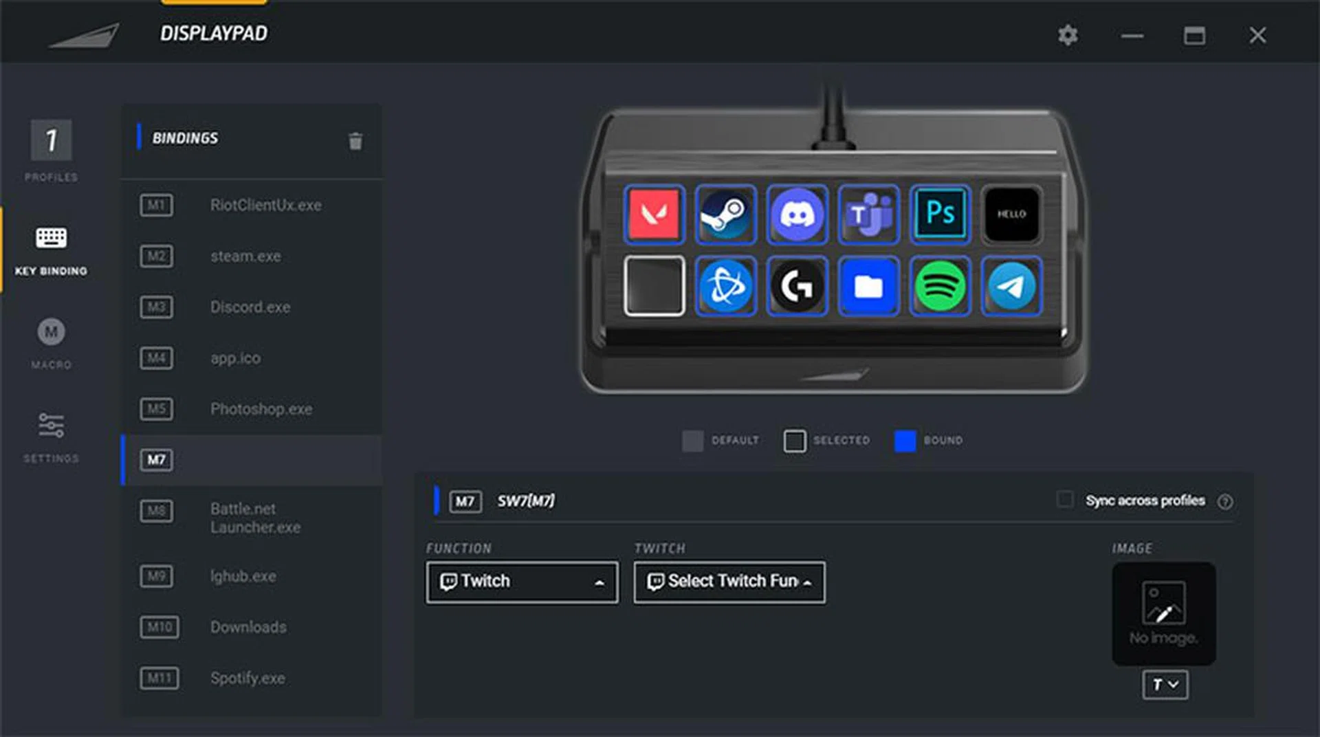
Task: Select the Photoshop key on the device
Action: pyautogui.click(x=940, y=214)
